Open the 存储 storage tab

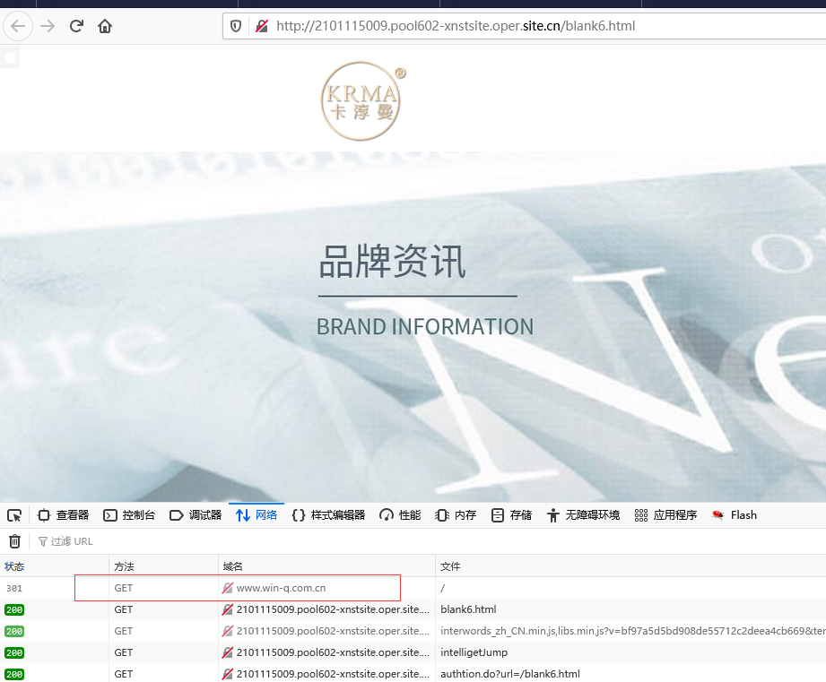point(511,515)
